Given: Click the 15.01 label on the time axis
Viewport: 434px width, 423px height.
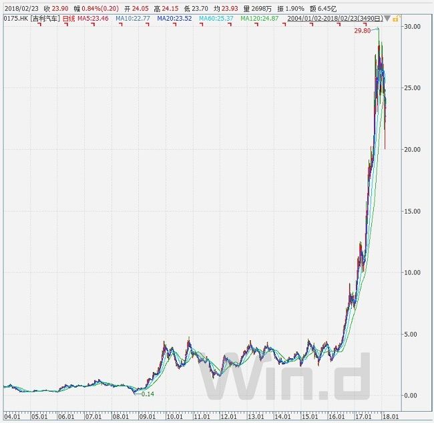Looking at the screenshot, I should (310, 416).
